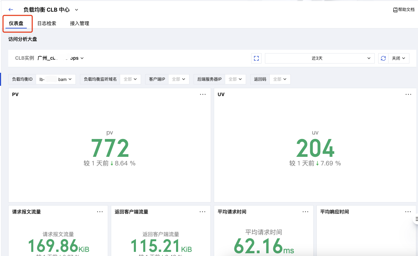Open 请求报文流量 panel three-dot menu
The width and height of the screenshot is (418, 256).
point(100,212)
